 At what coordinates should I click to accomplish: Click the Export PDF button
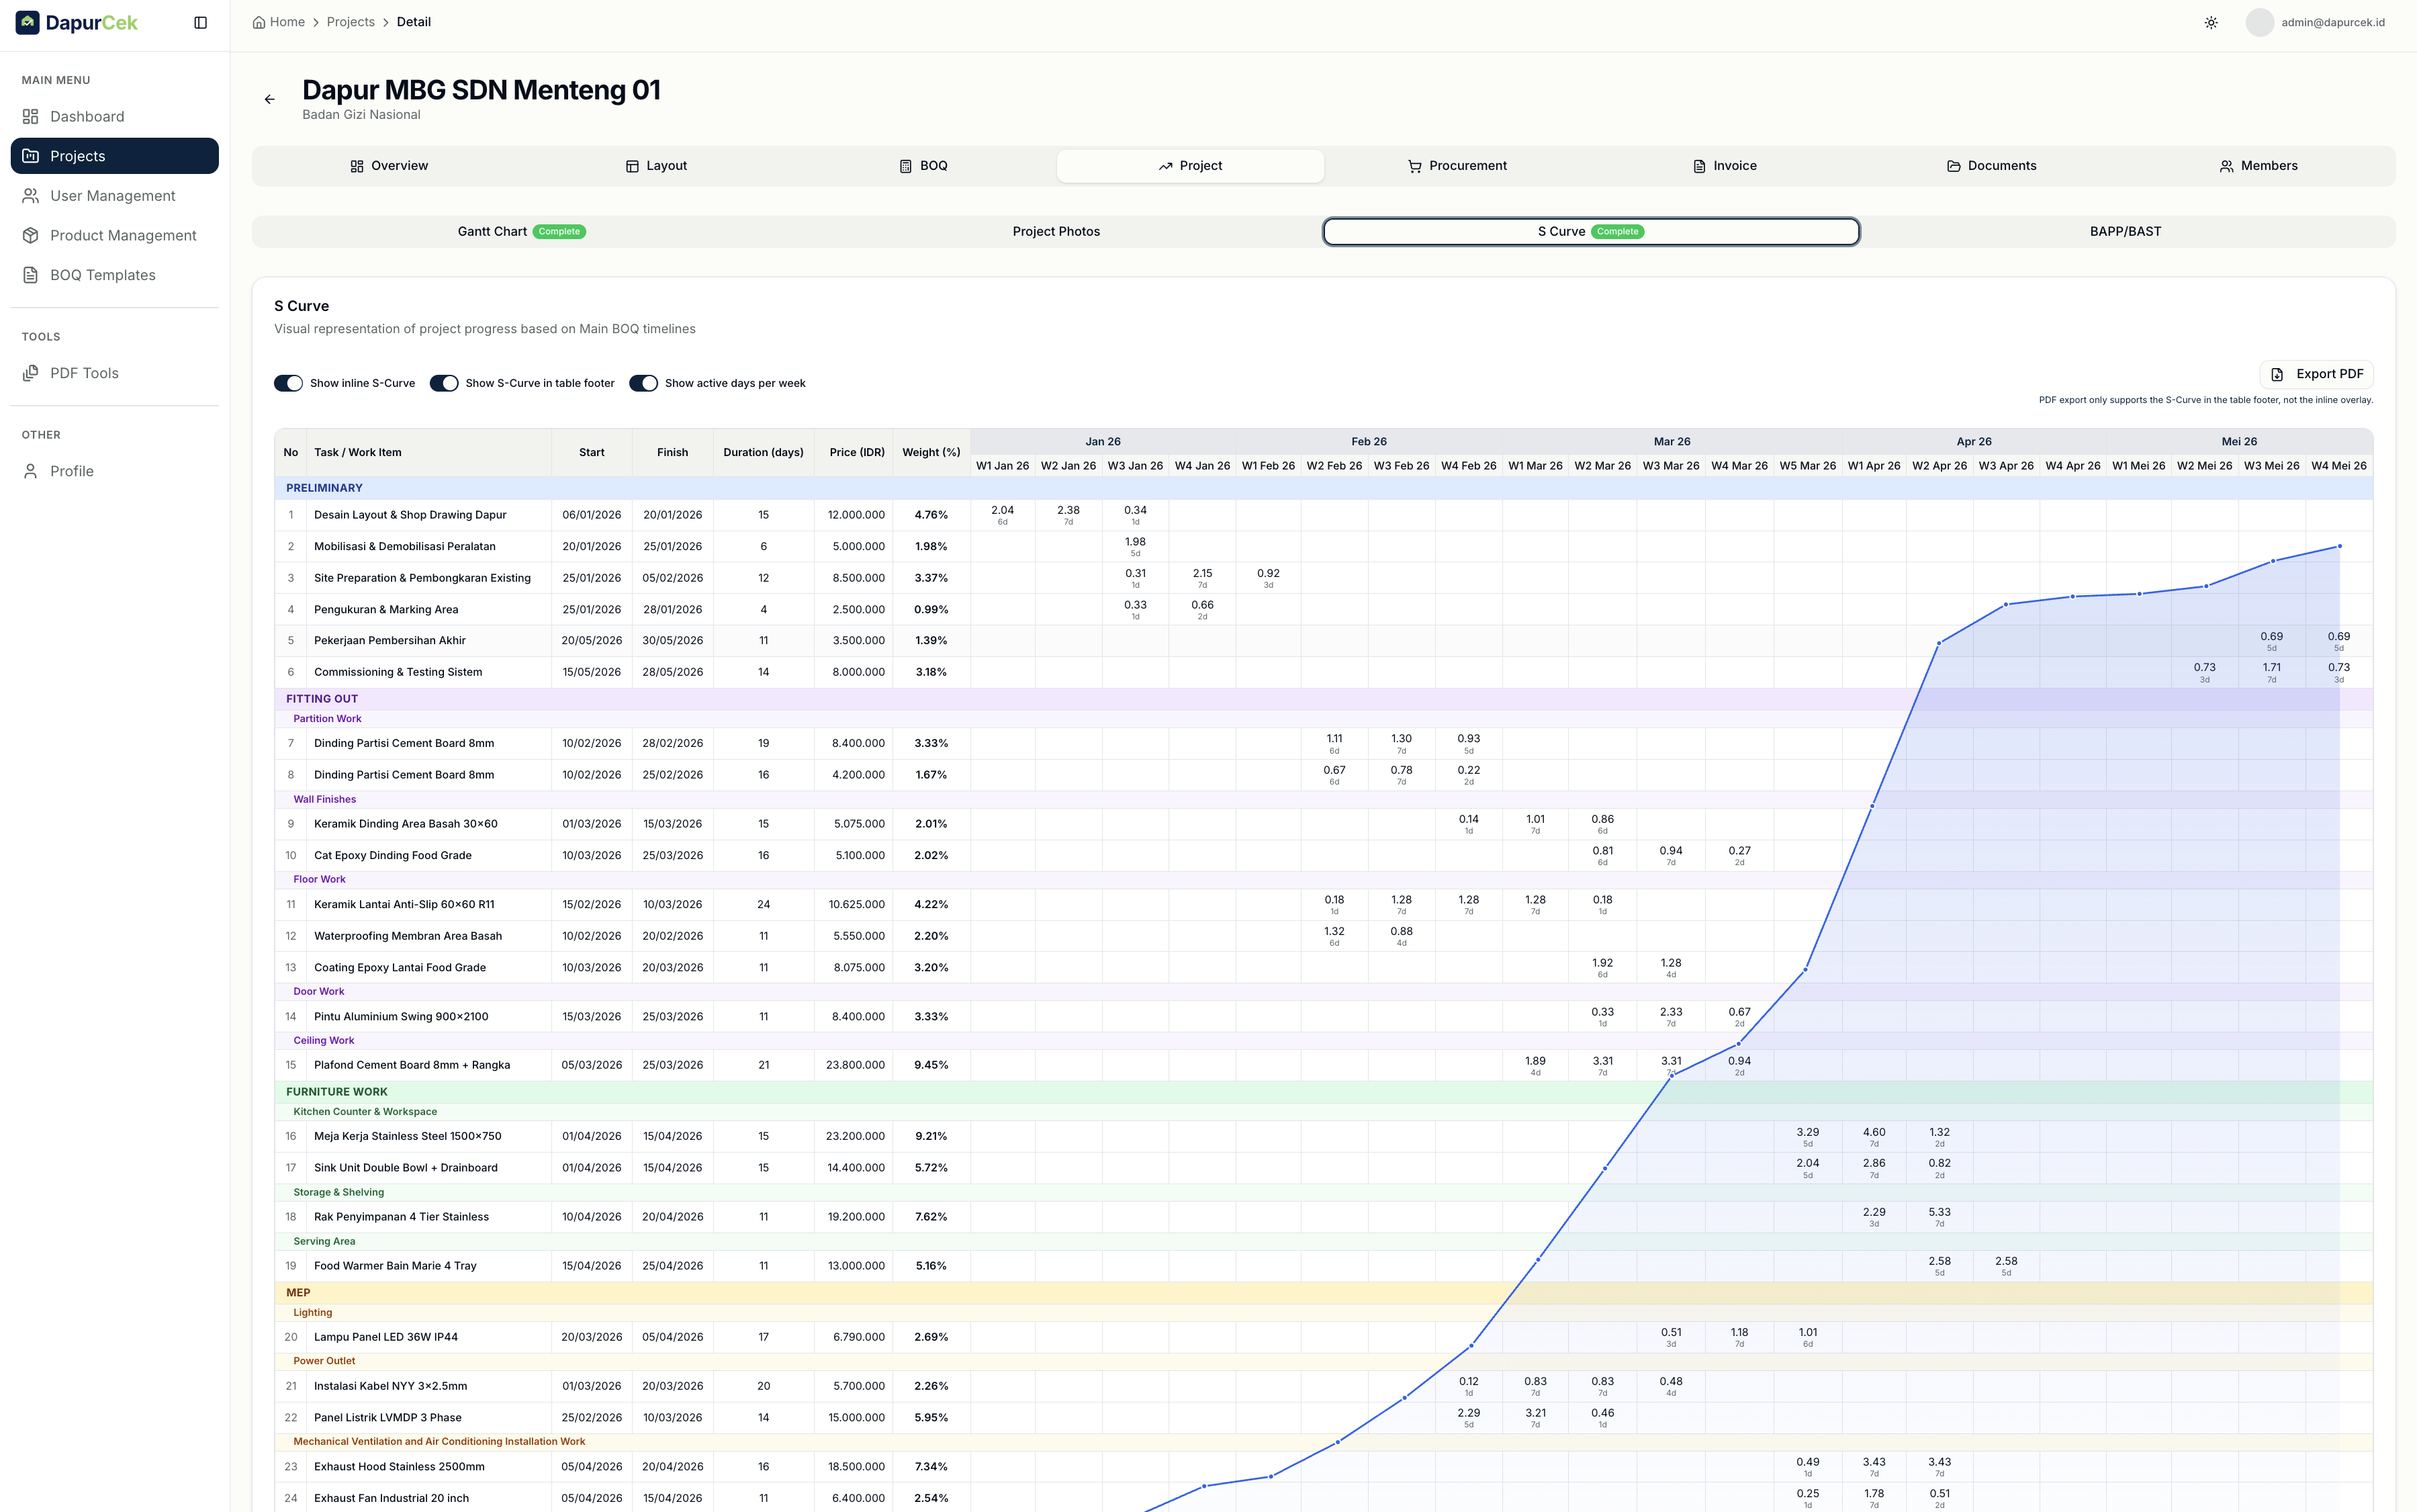point(2316,374)
